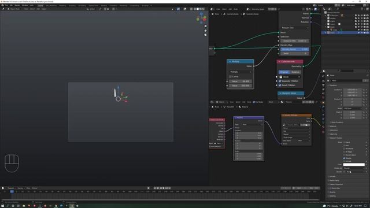Toggle Separate Children checkbox

pos(280,81)
